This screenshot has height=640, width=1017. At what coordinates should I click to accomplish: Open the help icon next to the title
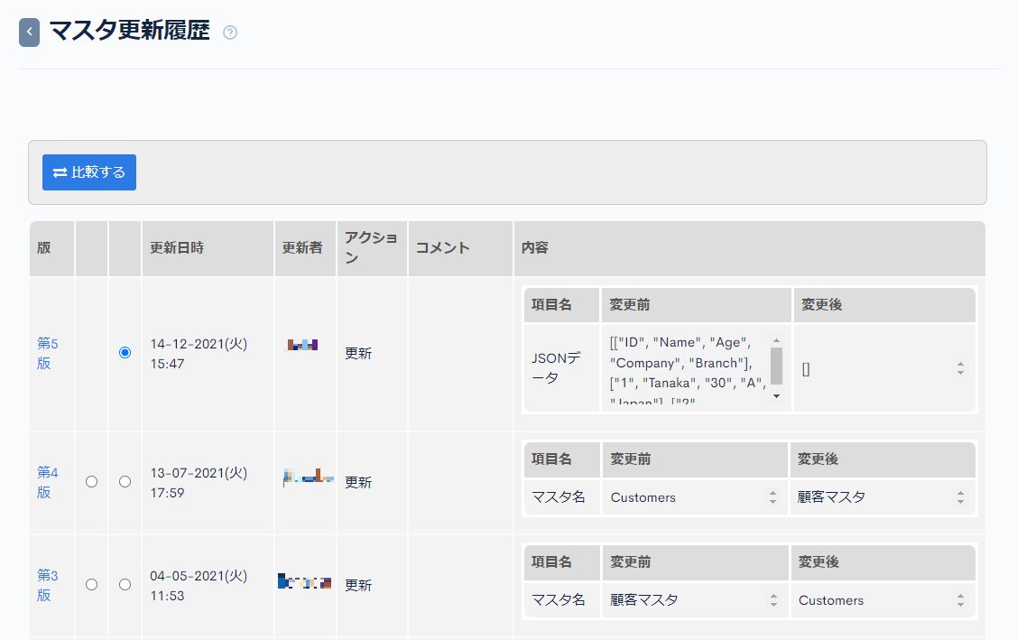230,32
